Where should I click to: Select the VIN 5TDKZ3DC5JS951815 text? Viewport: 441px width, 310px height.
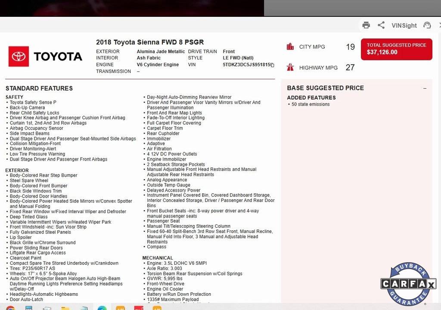click(x=246, y=65)
